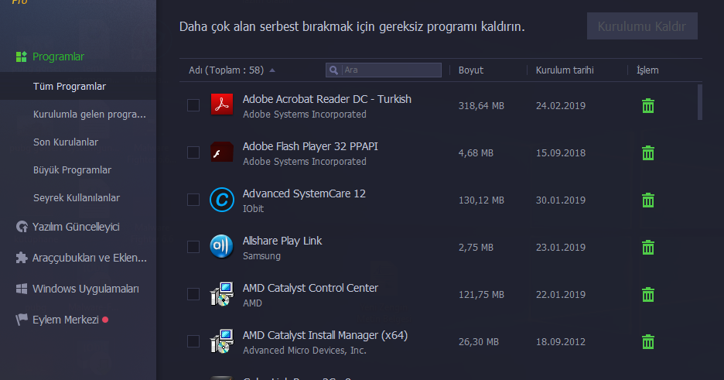
Task: Click the magnifier icon in search box
Action: tap(333, 70)
